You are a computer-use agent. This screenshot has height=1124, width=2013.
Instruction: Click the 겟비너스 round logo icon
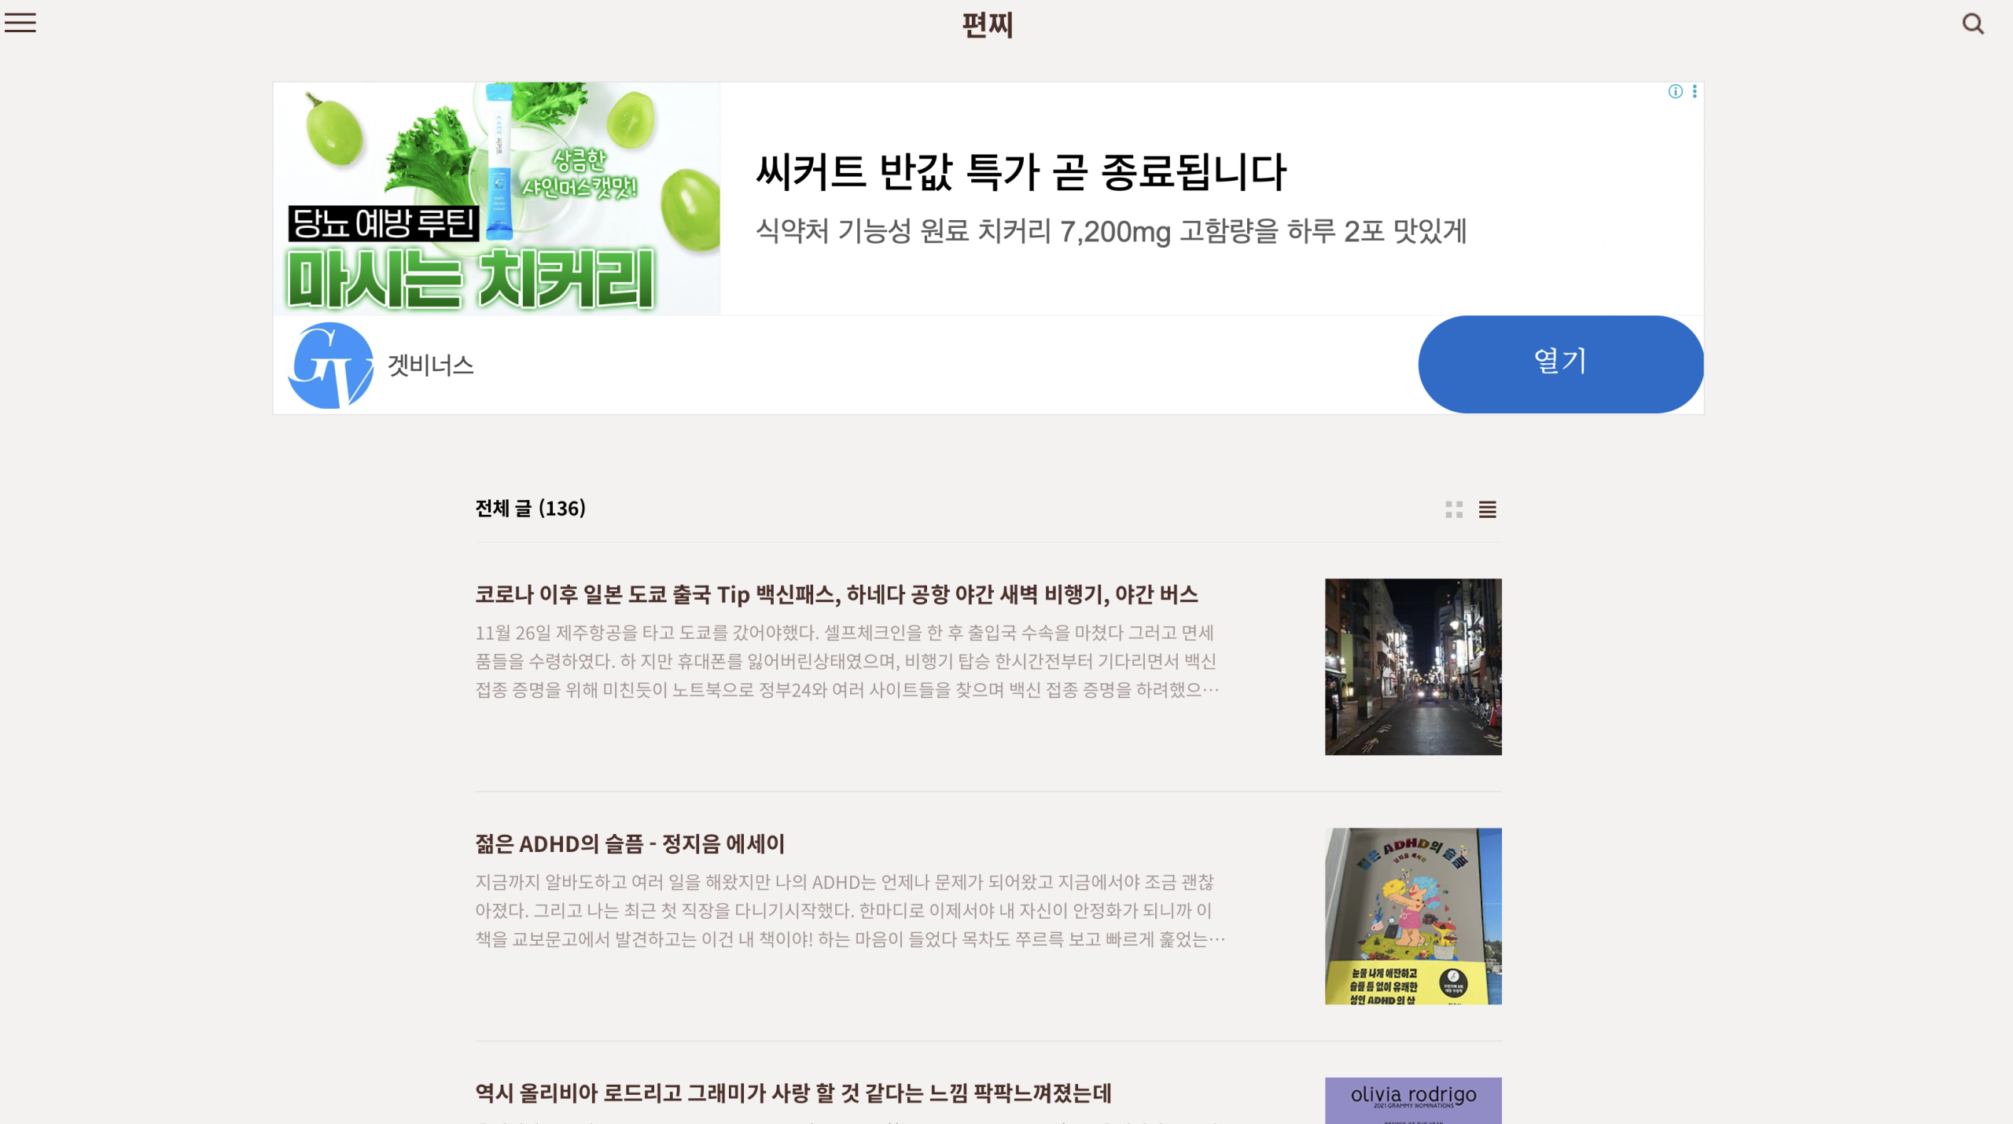(x=330, y=365)
